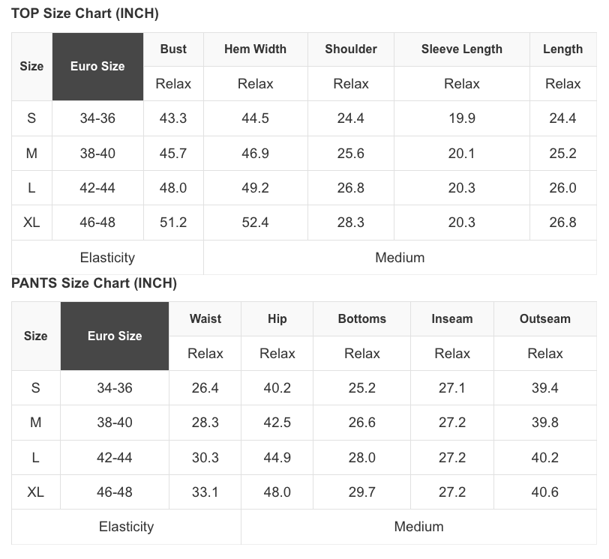The width and height of the screenshot is (609, 559).
Task: Select the sleeve length value 19.9
Action: coord(462,118)
